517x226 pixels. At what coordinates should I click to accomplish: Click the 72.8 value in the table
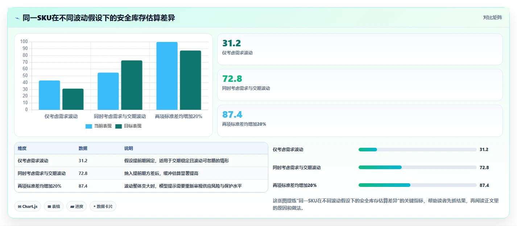83,173
